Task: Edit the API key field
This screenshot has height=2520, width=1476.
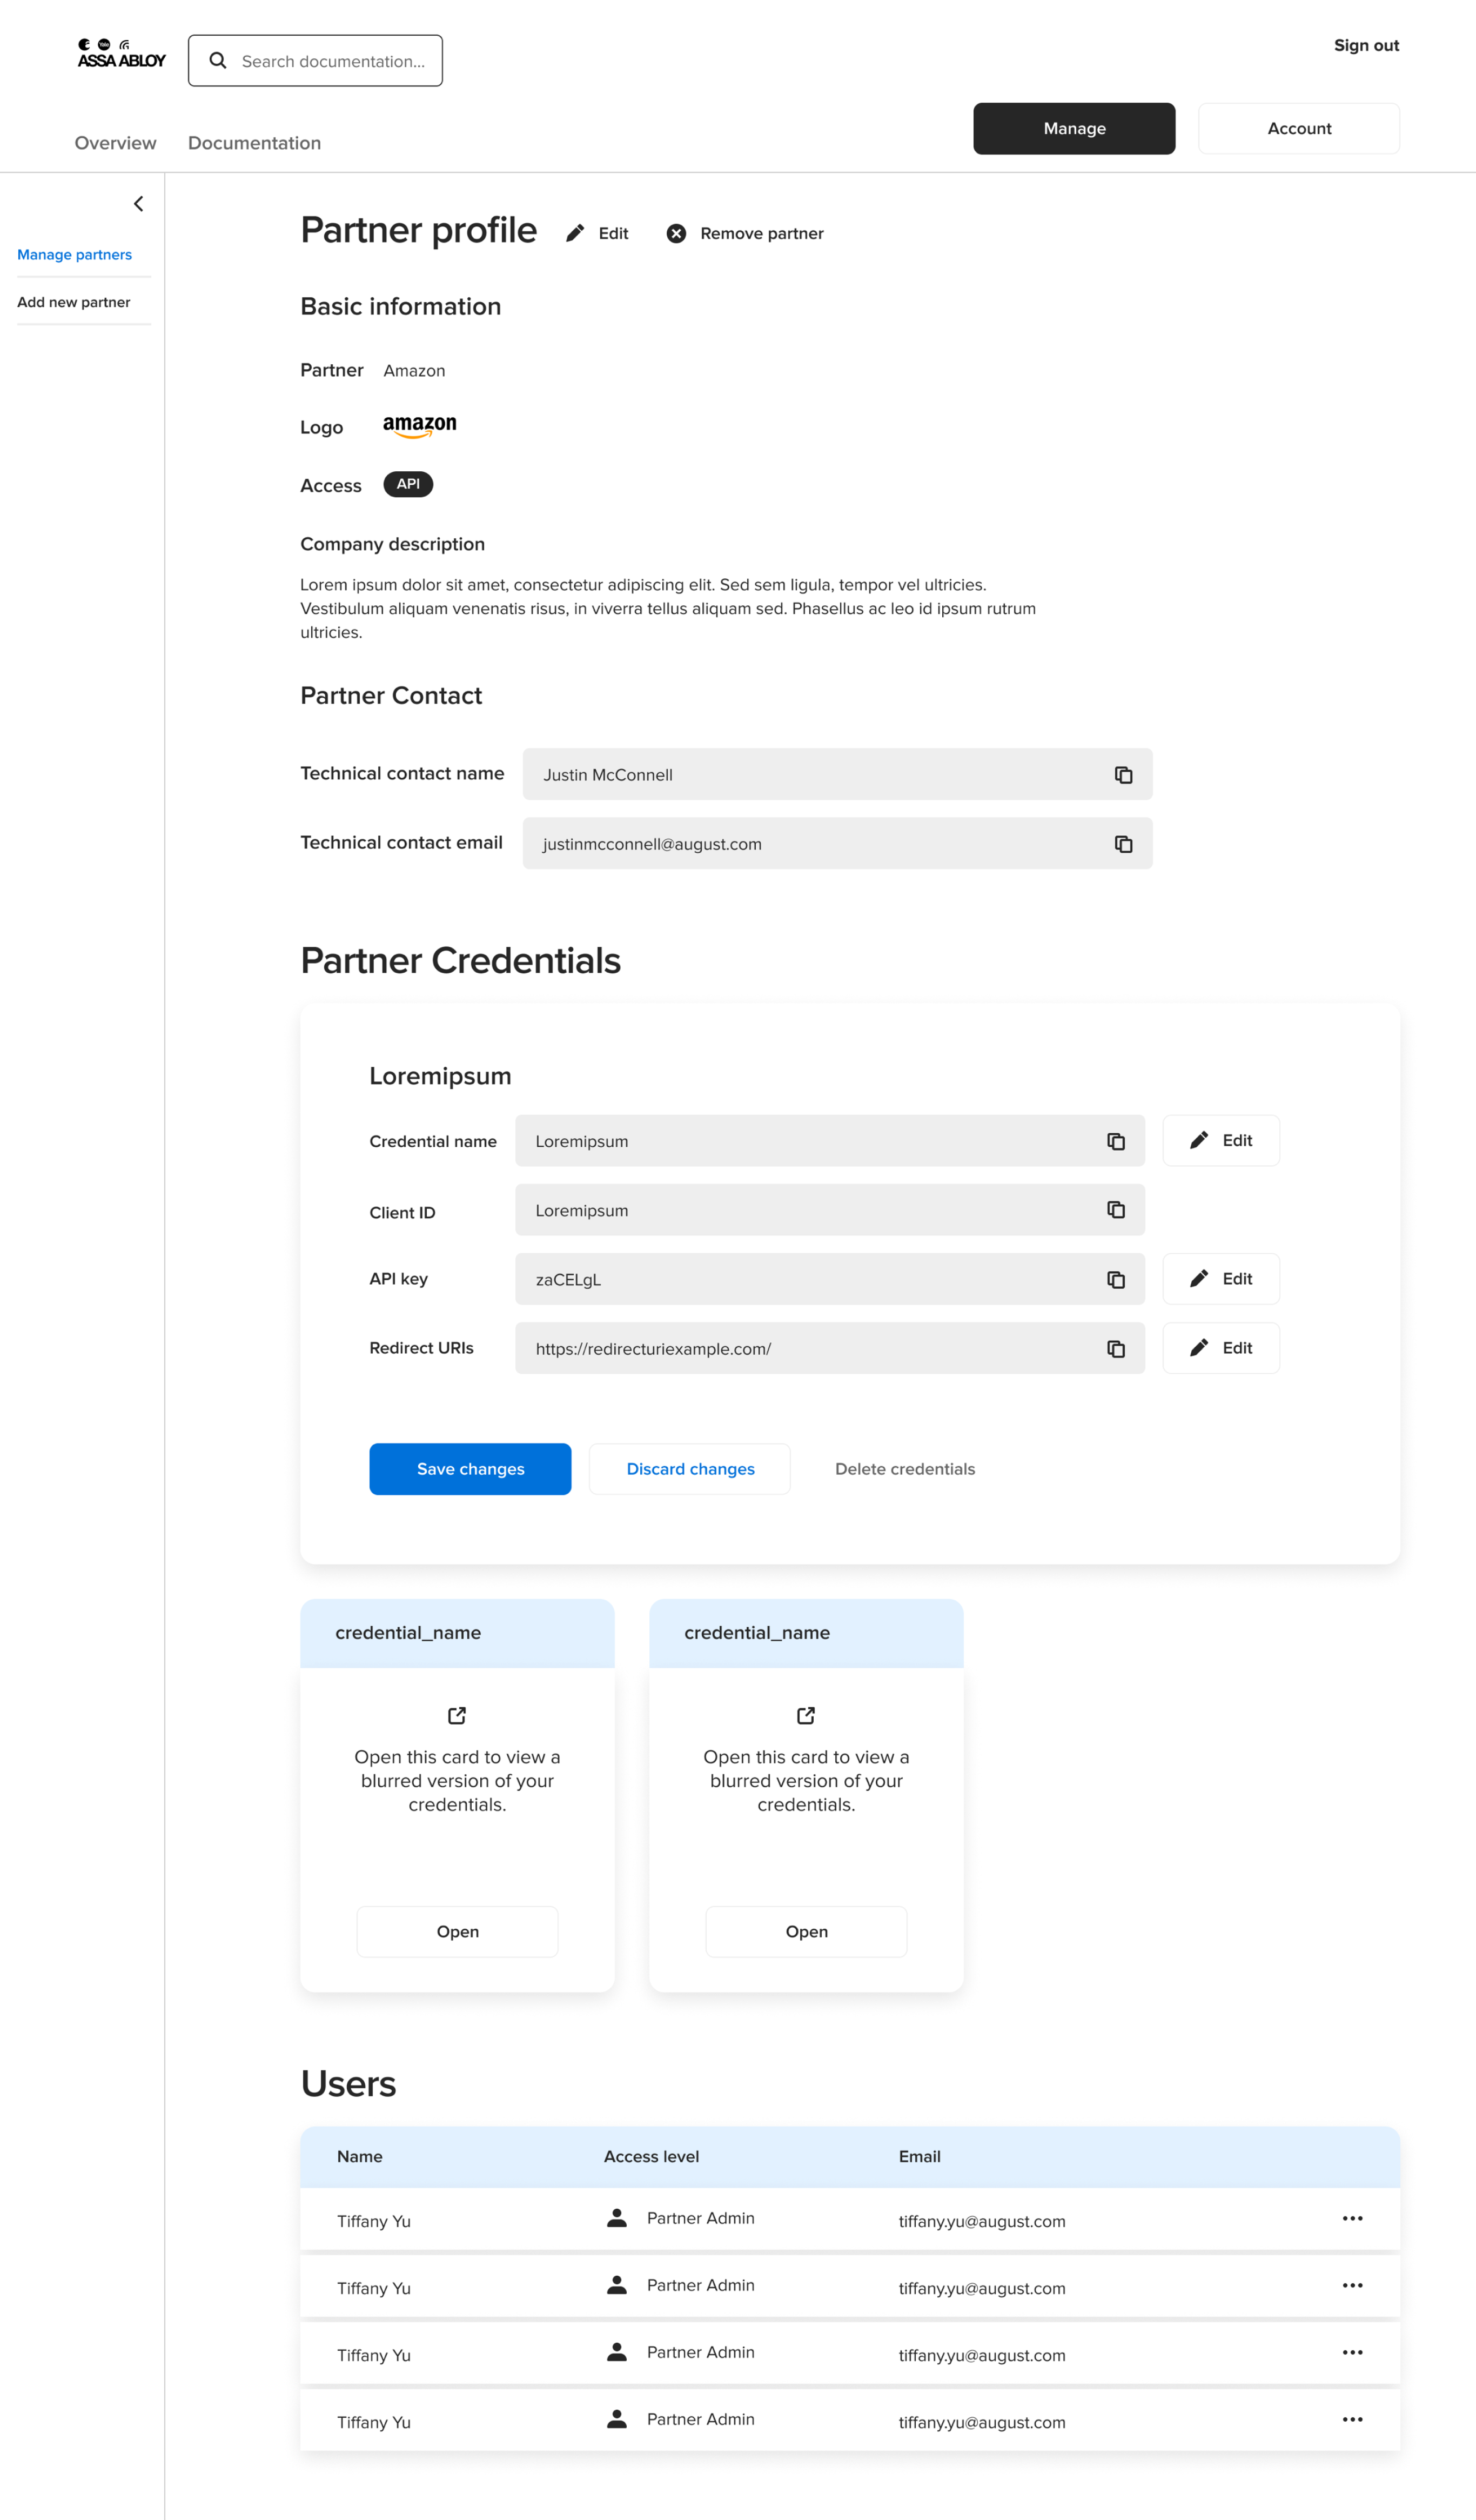Action: click(x=1220, y=1279)
